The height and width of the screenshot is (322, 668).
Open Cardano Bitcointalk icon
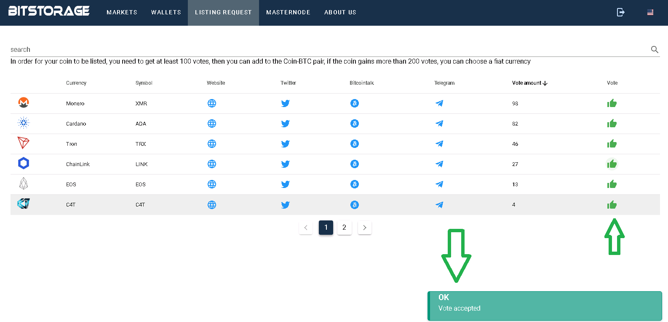point(355,123)
